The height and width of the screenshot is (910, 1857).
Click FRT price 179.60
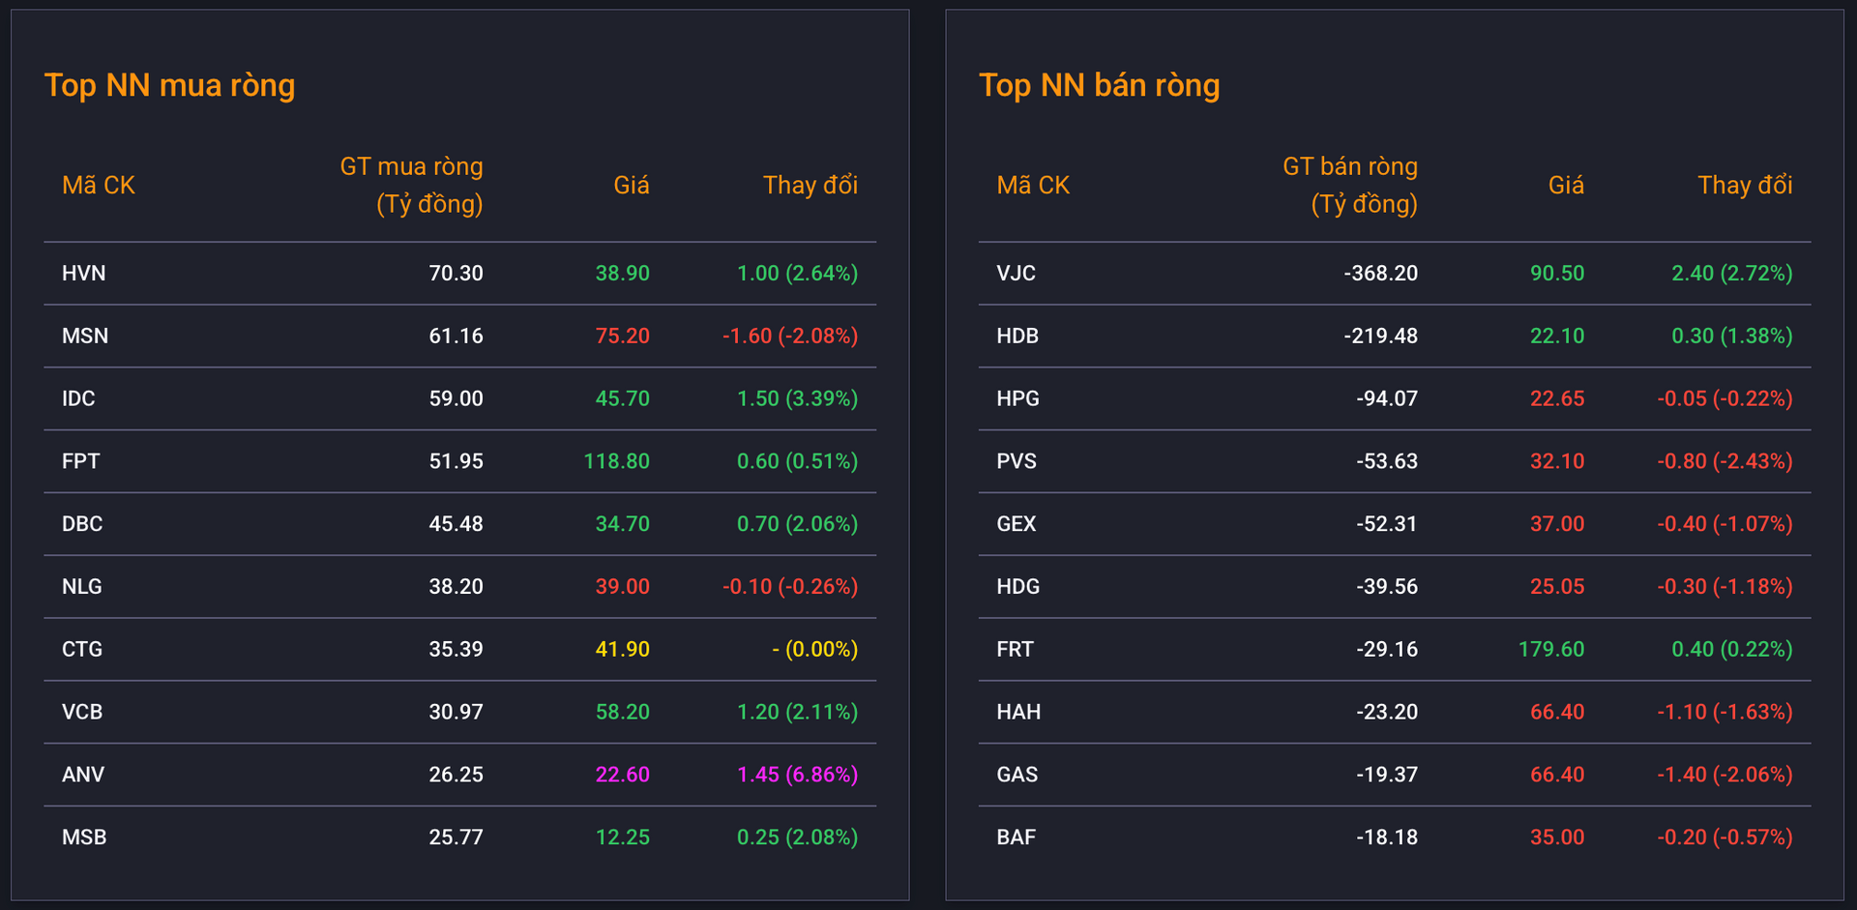[x=1551, y=650]
